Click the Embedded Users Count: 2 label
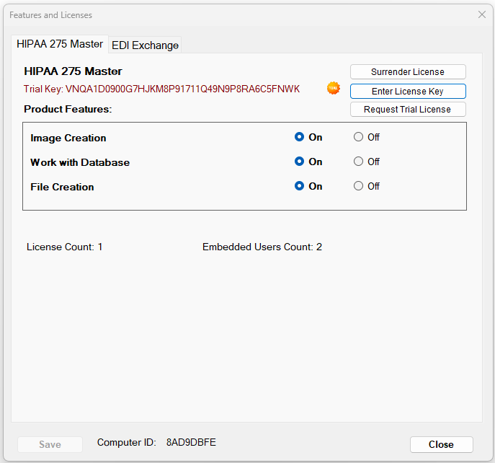The image size is (495, 463). click(x=262, y=247)
